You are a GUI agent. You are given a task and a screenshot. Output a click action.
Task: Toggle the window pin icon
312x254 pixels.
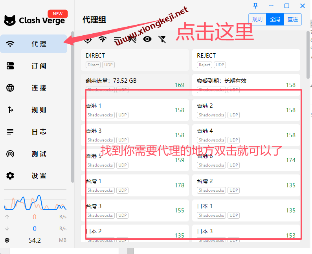coord(255,5)
